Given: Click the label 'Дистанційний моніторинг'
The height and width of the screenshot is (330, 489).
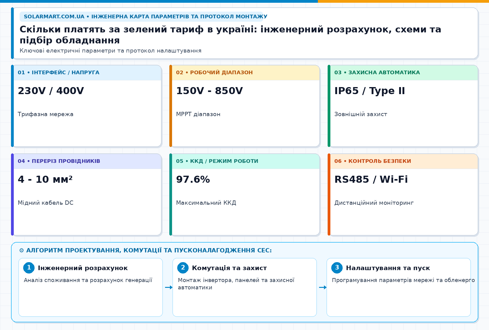Looking at the screenshot, I should [x=374, y=203].
